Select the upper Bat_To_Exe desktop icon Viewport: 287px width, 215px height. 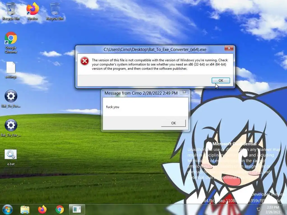11,99
